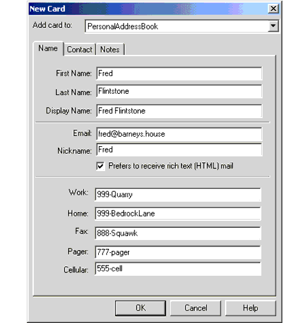Click into the First Name field
The height and width of the screenshot is (323, 283).
coord(179,73)
